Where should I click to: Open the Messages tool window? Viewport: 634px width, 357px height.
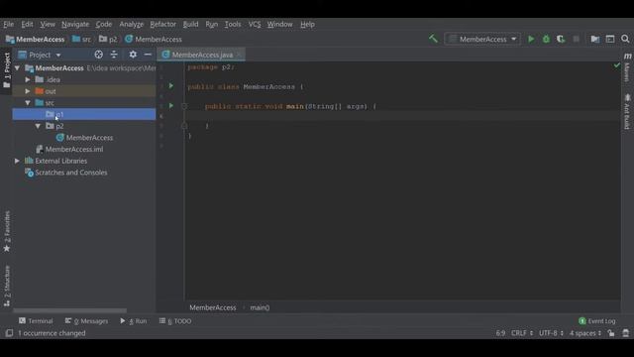[86, 321]
